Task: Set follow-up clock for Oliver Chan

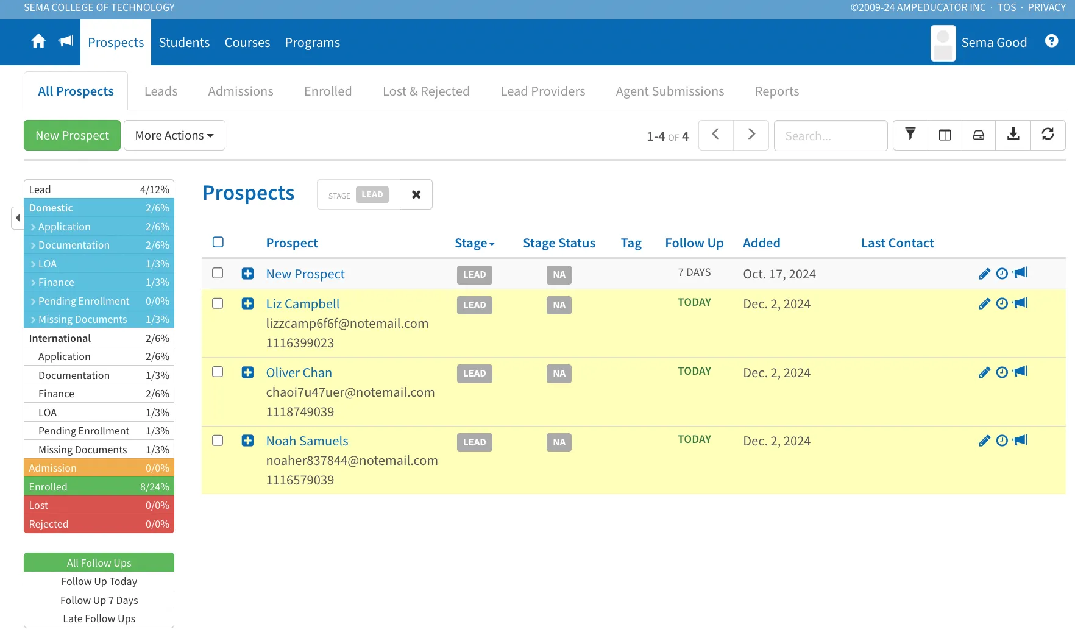Action: tap(1002, 372)
